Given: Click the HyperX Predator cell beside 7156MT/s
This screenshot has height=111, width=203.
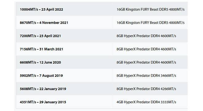Looking at the screenshot, I should (150, 49).
